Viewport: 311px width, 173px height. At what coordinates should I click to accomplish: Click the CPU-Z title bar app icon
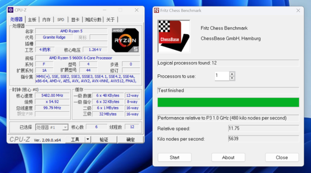click(x=11, y=10)
